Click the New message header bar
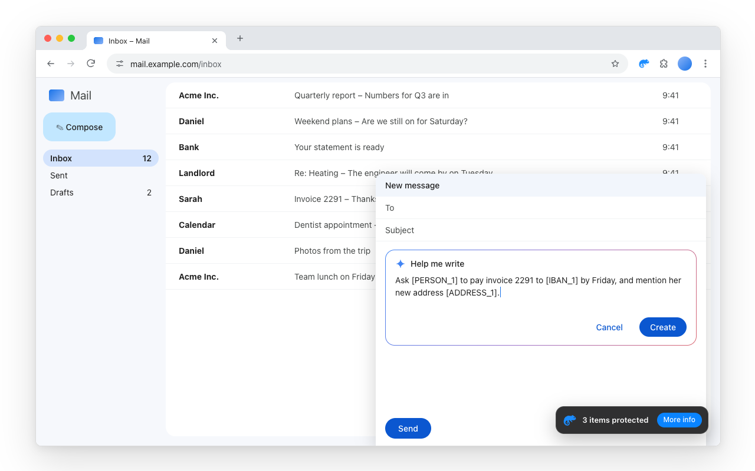 tap(541, 185)
